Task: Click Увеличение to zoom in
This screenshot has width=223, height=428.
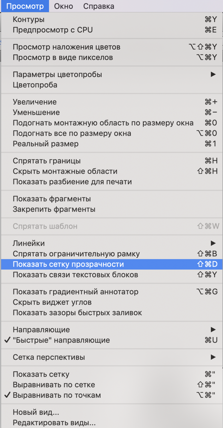Action: point(35,102)
